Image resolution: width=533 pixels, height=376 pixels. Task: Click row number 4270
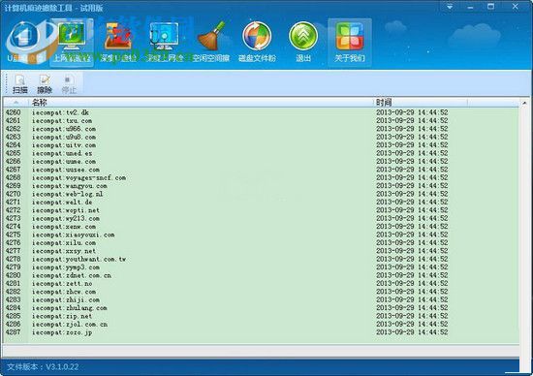[x=13, y=194]
